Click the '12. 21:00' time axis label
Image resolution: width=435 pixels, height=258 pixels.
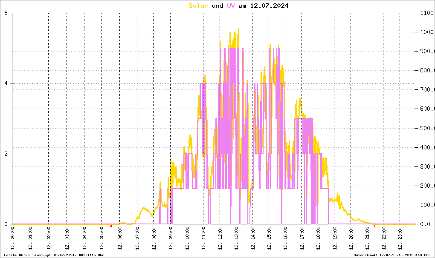[x=367, y=238]
